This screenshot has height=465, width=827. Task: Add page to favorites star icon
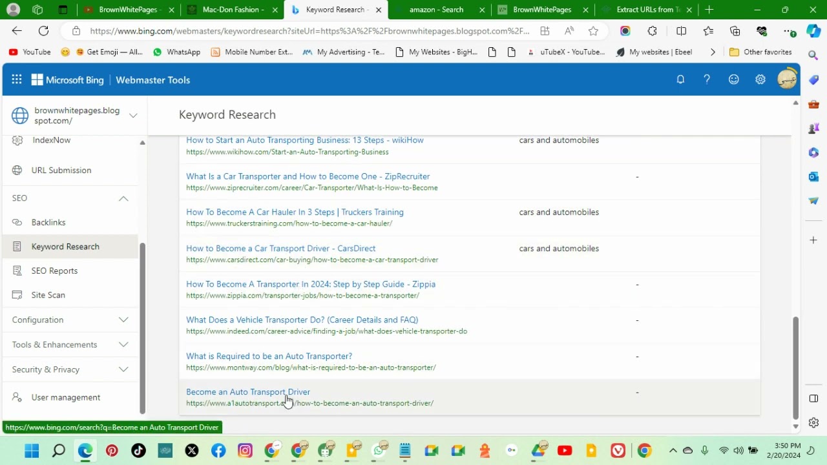pos(593,31)
